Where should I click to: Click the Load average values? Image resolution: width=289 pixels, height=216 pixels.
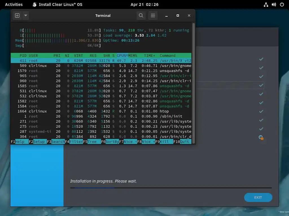[x=151, y=35]
